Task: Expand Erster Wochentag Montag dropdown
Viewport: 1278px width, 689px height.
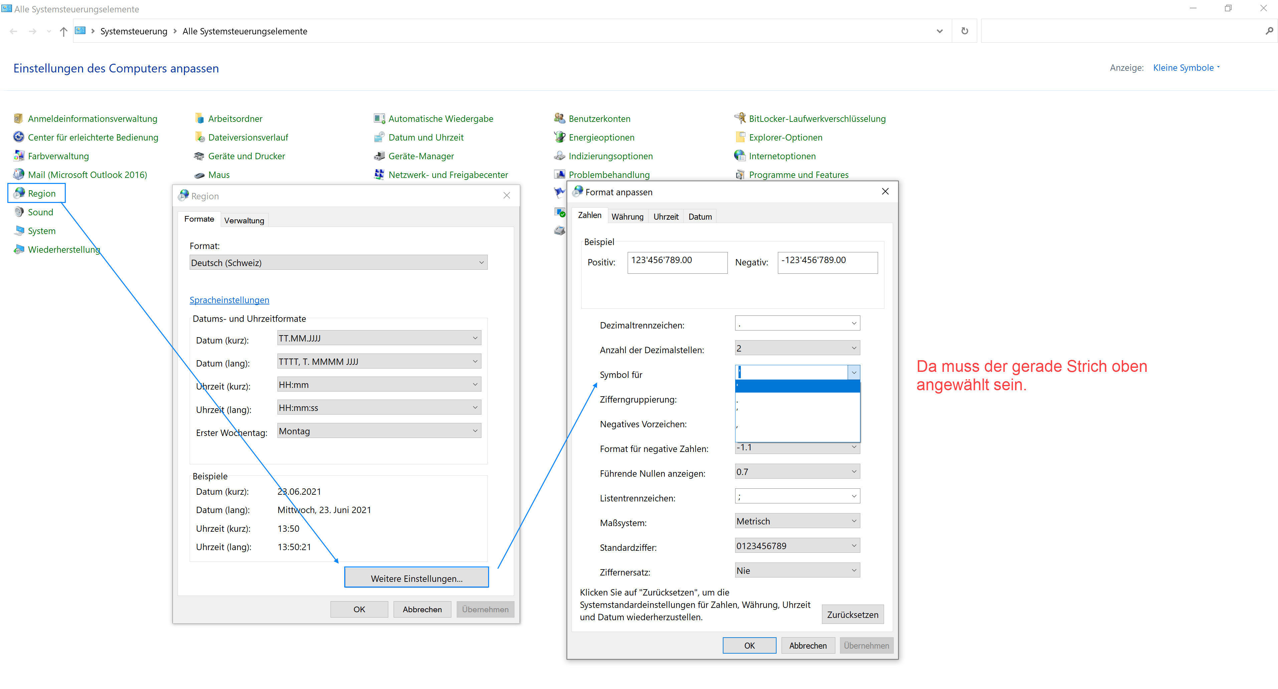Action: point(379,431)
